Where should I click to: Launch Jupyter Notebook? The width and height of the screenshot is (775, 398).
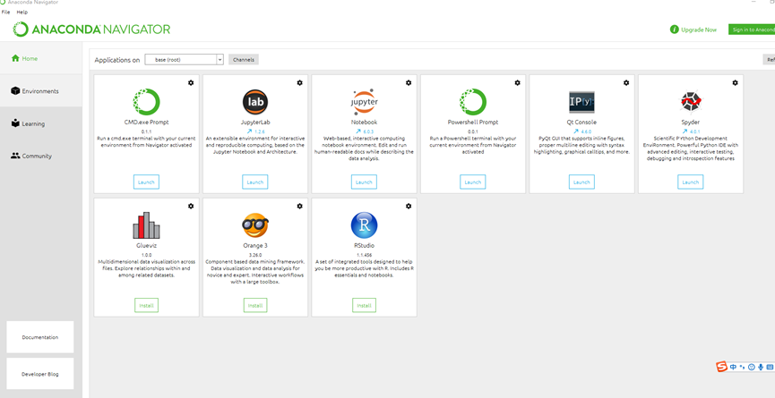point(364,182)
